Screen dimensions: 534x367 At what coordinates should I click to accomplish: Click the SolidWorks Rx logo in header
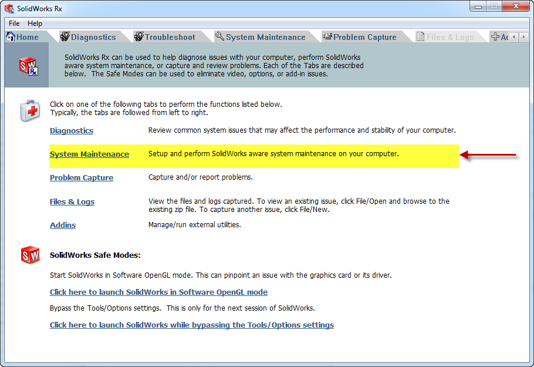pos(29,66)
